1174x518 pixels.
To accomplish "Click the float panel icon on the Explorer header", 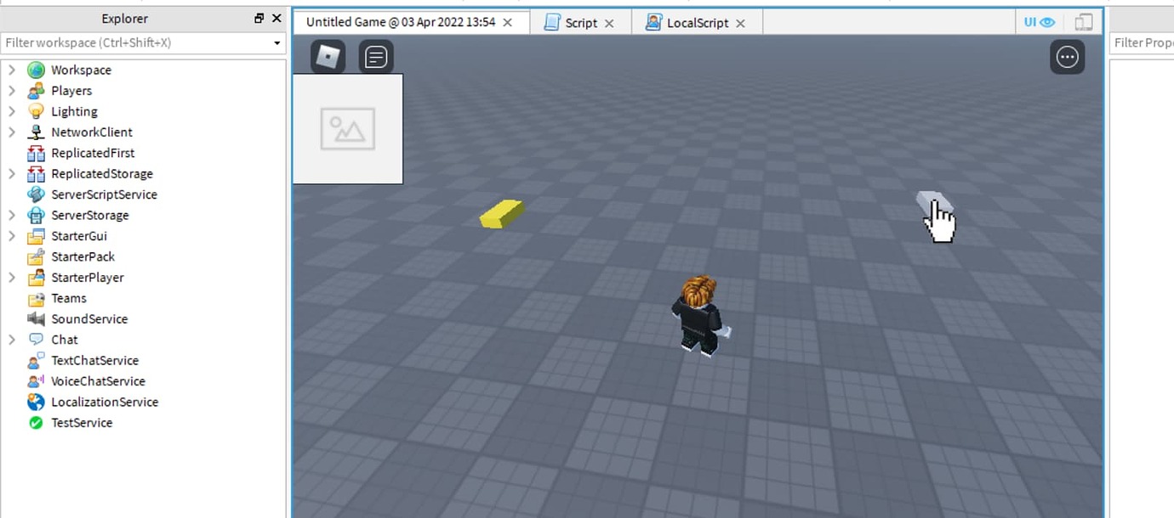I will 261,18.
